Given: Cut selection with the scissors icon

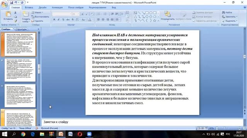Looking at the screenshot, I should tap(15, 13).
